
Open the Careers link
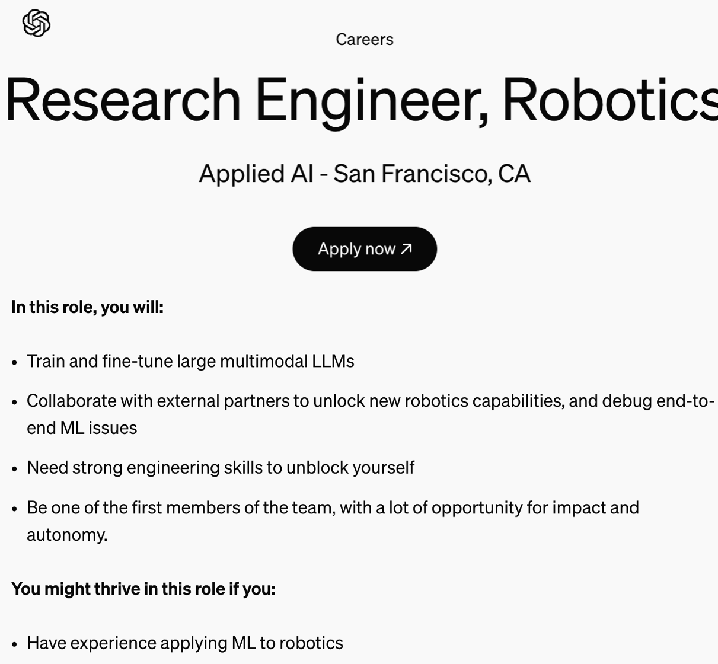(x=364, y=40)
